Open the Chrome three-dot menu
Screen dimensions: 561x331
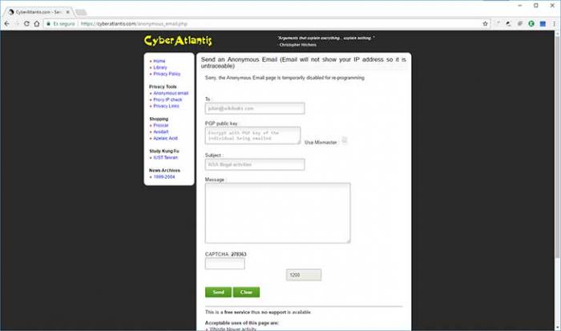555,23
